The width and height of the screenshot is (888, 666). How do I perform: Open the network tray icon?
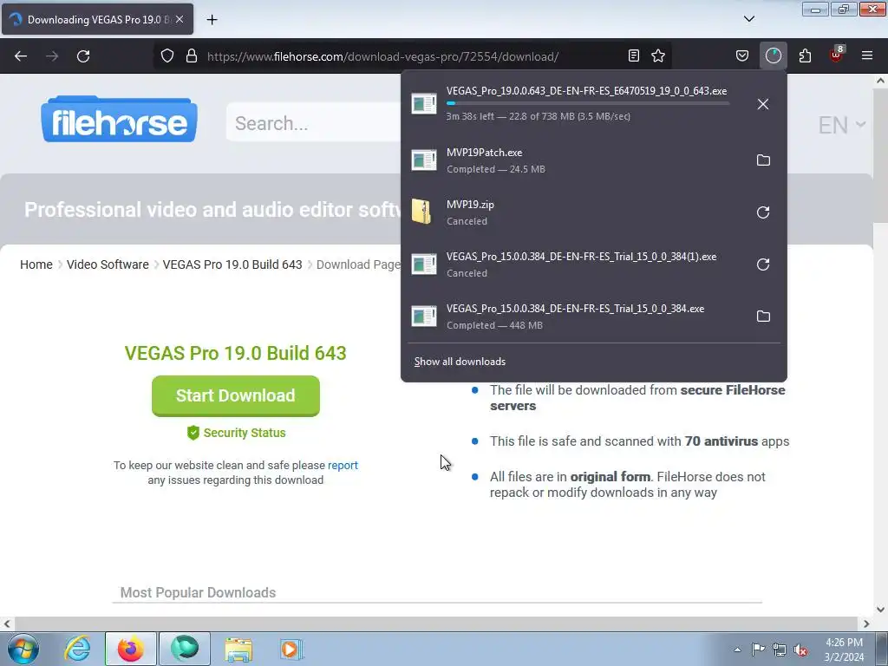780,650
